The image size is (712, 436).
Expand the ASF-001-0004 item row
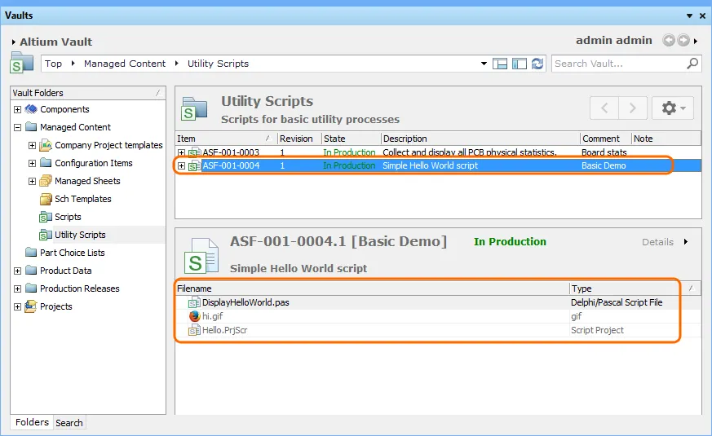click(181, 166)
